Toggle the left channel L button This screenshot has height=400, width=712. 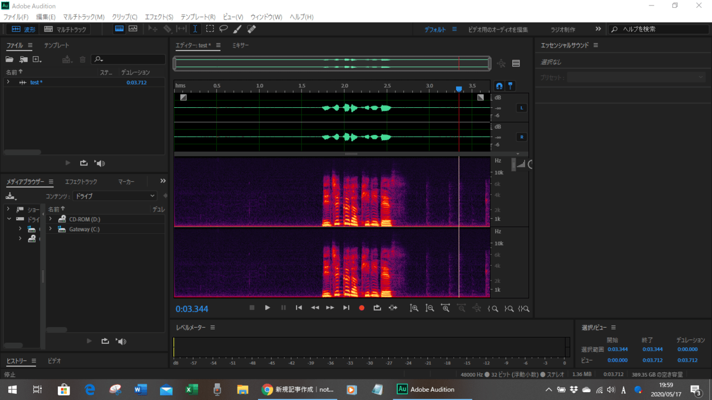coord(522,108)
